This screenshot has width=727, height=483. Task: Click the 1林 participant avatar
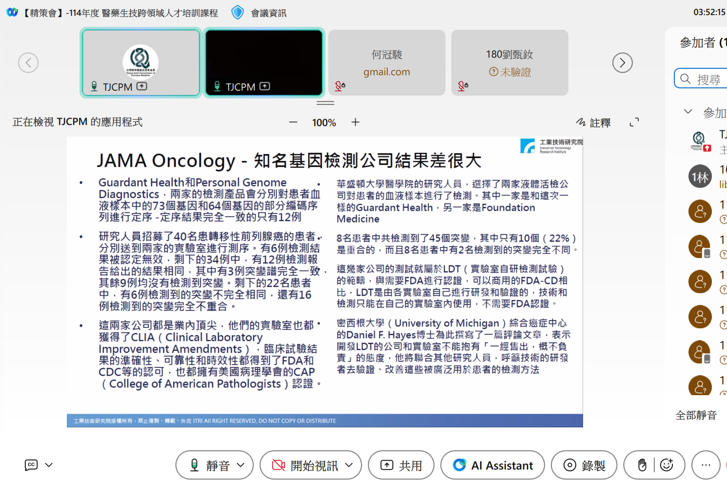[700, 177]
